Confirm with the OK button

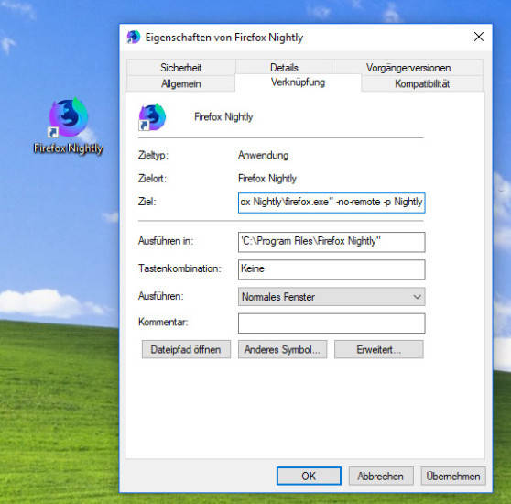(x=309, y=476)
